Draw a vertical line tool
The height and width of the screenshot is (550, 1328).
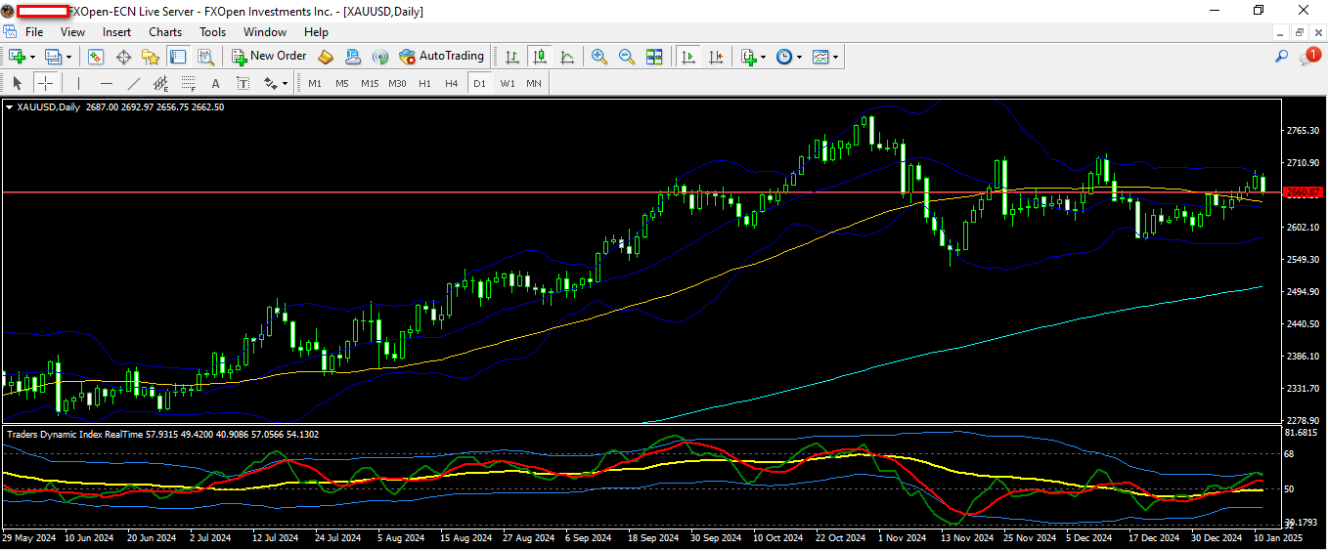point(78,83)
